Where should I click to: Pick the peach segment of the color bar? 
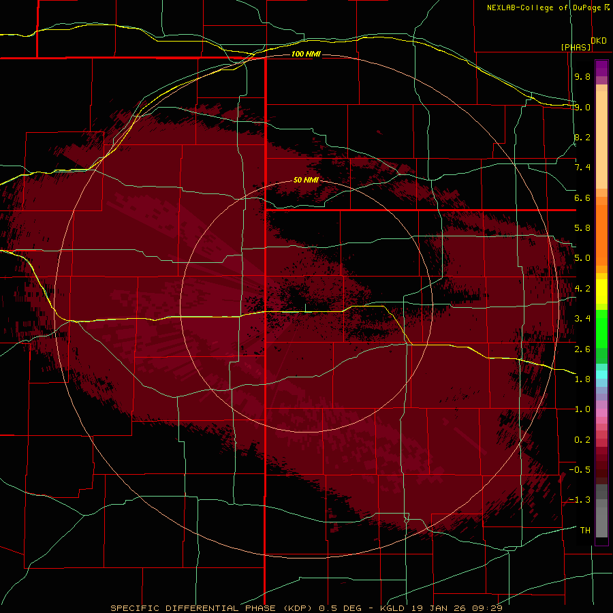(x=601, y=140)
